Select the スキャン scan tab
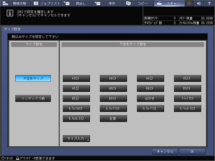The height and width of the screenshot is (161, 215). (x=169, y=3)
